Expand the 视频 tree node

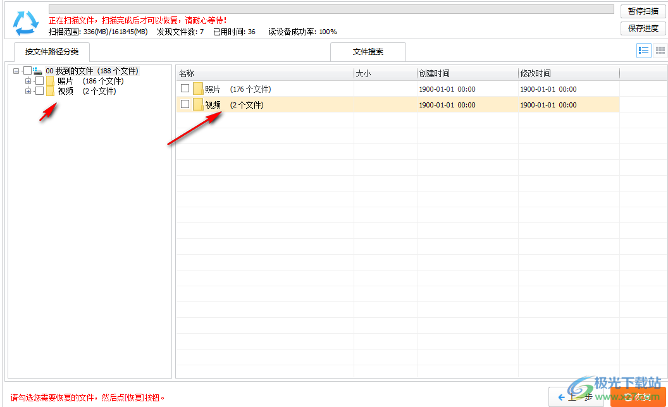click(27, 91)
